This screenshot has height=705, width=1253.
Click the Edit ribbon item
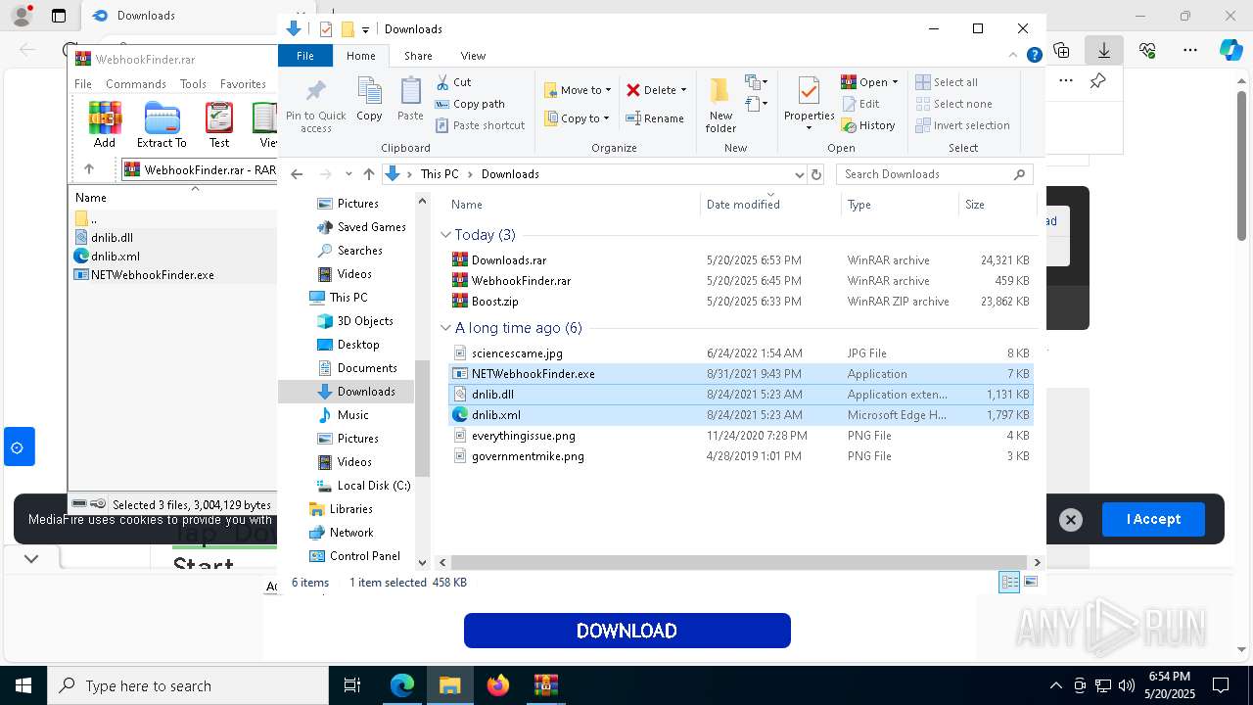click(860, 104)
